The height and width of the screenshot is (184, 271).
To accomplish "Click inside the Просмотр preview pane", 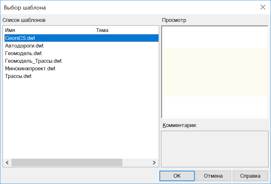I will click(215, 72).
